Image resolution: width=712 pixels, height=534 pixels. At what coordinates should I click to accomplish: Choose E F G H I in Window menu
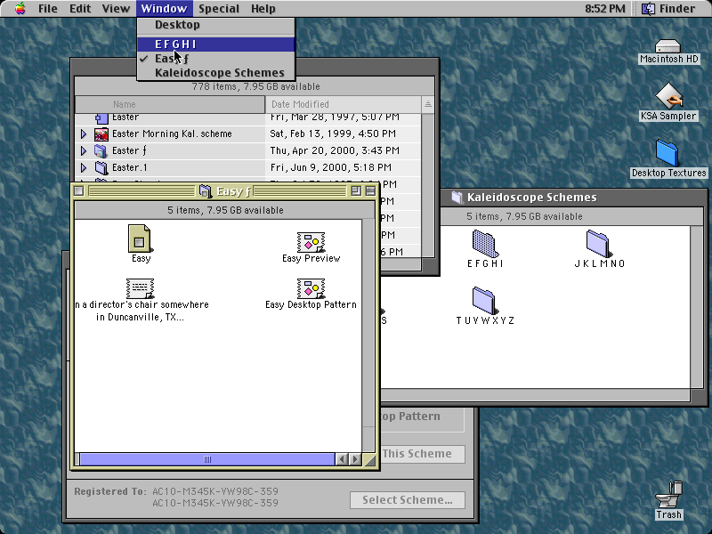pyautogui.click(x=216, y=44)
